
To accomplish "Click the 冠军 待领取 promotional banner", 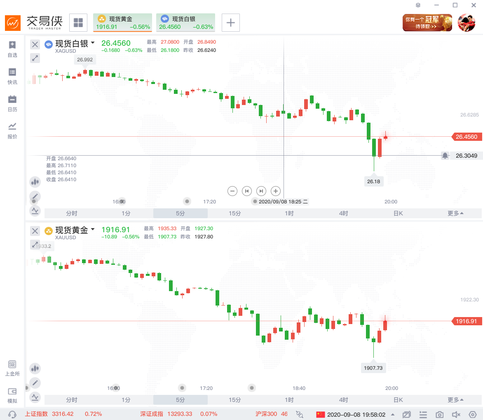I will 427,23.
